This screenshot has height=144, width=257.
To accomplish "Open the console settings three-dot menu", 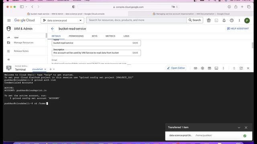I will [x=239, y=20].
